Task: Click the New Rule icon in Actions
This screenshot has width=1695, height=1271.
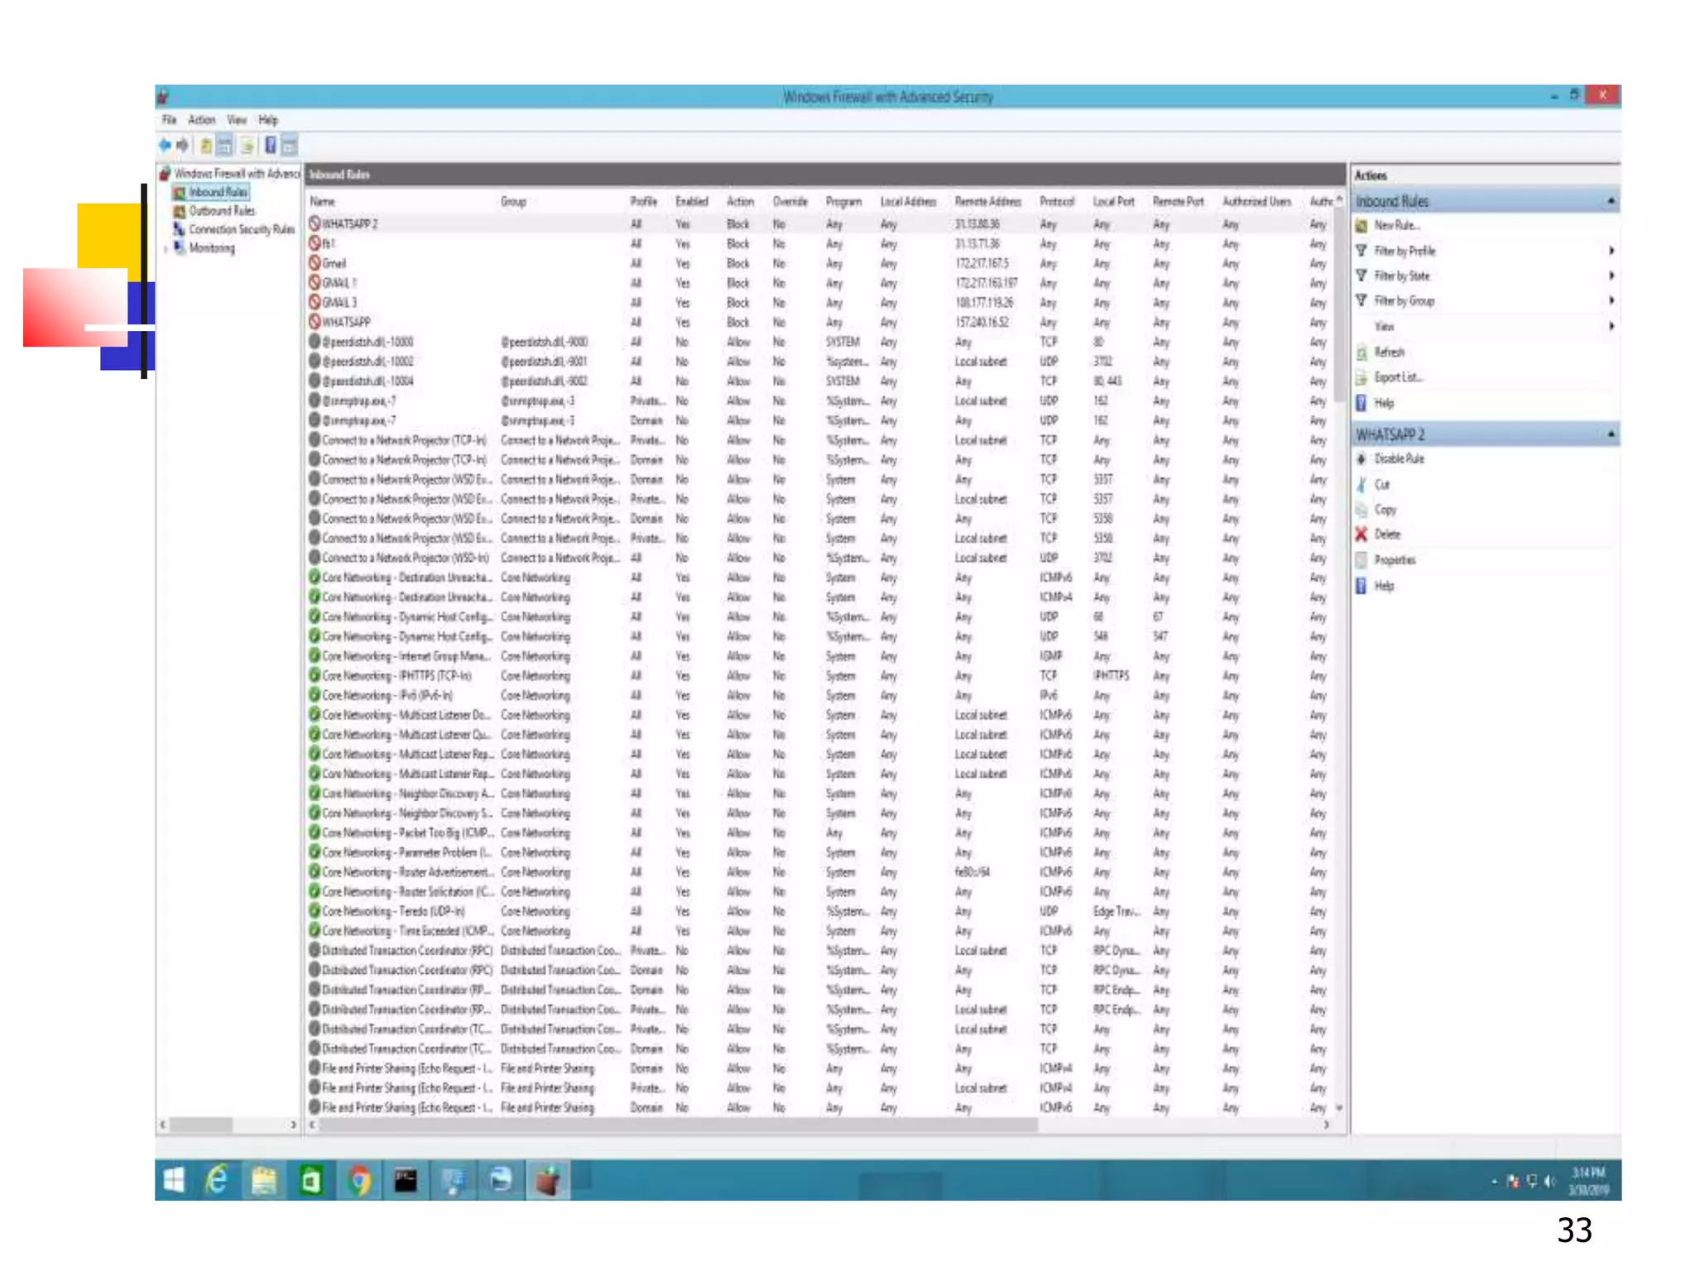Action: click(x=1361, y=225)
